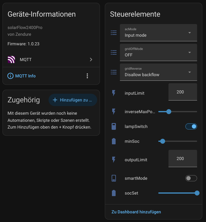Click the lightning icon beside inverseMaxPower
The height and width of the screenshot is (222, 206).
[114, 112]
